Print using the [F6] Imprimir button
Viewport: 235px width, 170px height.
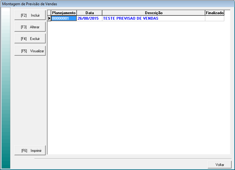[x=30, y=151]
